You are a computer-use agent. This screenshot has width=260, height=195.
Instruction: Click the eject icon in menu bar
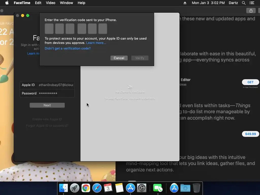[x=185, y=3]
